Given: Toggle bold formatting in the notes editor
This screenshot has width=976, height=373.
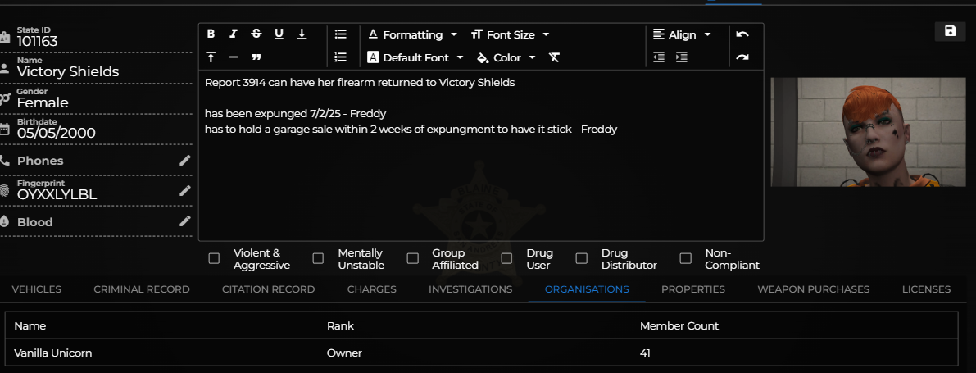Looking at the screenshot, I should pyautogui.click(x=211, y=34).
